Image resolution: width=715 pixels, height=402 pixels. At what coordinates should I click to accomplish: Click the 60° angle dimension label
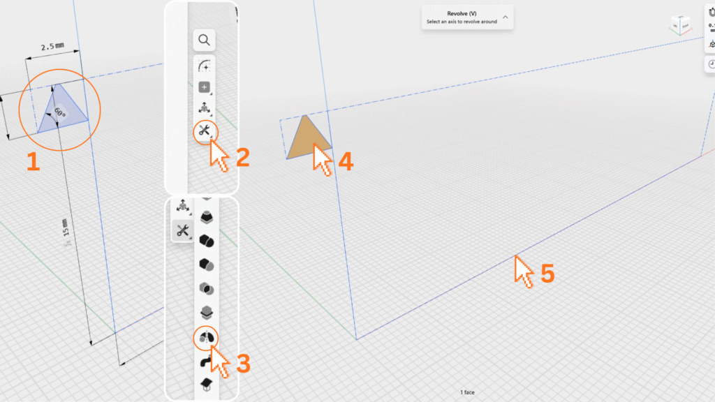point(61,112)
